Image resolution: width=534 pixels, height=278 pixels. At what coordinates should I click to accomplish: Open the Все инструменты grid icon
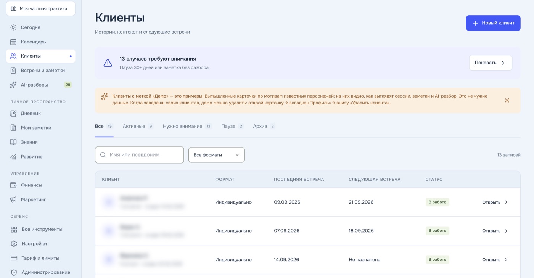coord(14,229)
